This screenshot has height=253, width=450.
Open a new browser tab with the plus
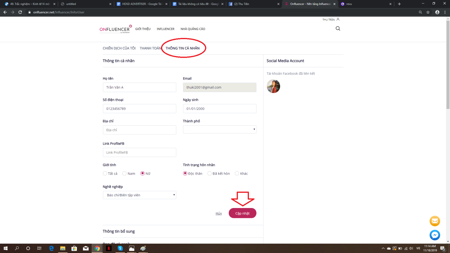pos(399,4)
